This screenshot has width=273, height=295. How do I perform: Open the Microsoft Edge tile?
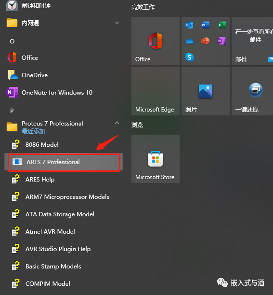(x=156, y=91)
